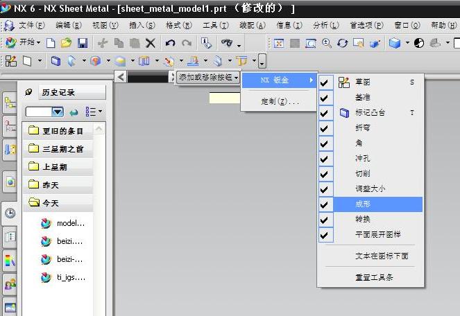The width and height of the screenshot is (460, 316).
Task: Open the 插入(S) menu
Action: 142,26
